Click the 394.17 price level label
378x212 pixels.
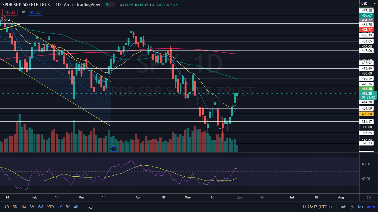[366, 121]
